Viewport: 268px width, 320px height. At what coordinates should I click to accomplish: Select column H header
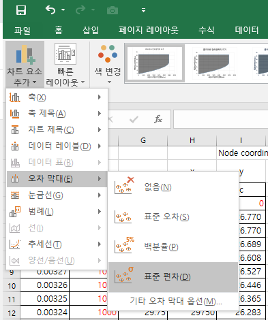(192, 140)
